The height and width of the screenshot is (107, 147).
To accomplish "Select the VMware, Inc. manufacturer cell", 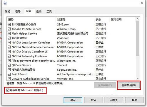I will (x=65, y=79).
